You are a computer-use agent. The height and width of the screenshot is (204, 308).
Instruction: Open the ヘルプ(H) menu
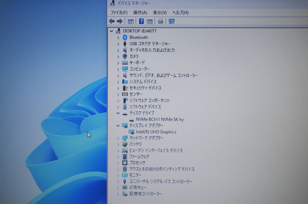click(180, 13)
